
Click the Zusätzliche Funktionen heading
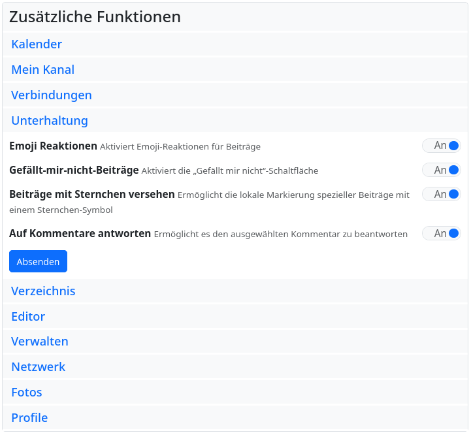(95, 17)
